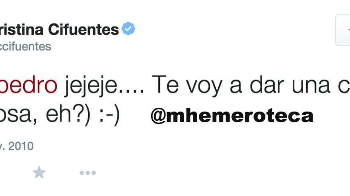This screenshot has width=350, height=196.
Task: Click the blue verified badge
Action: click(128, 29)
